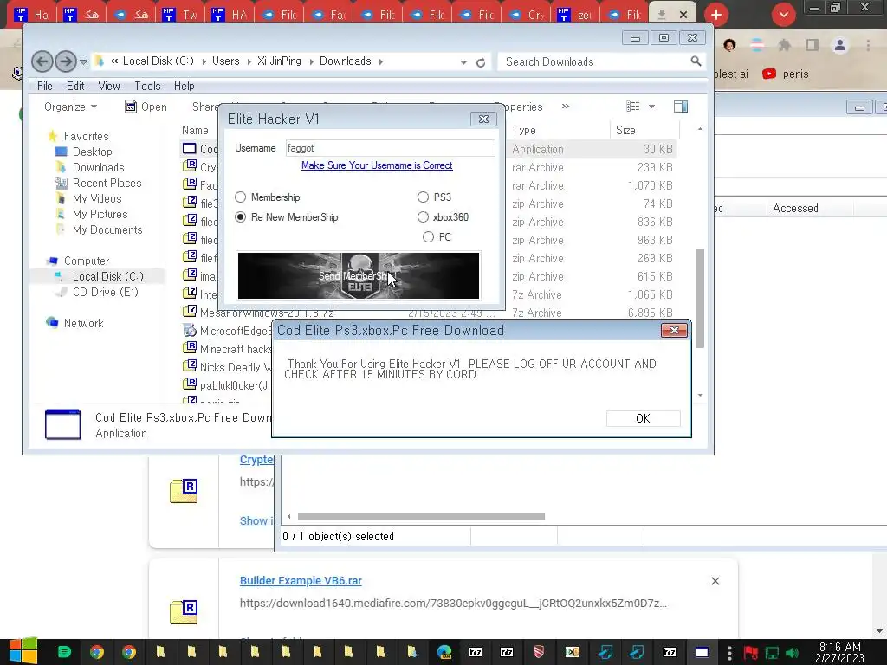
Task: Select the Minecraft hacks rar icon
Action: pyautogui.click(x=189, y=348)
